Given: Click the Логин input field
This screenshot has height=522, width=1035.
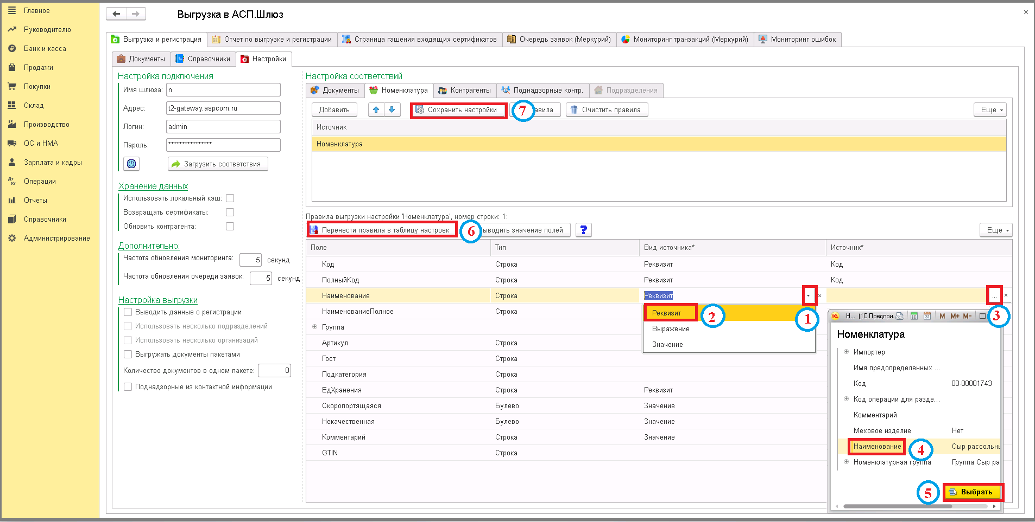Looking at the screenshot, I should [223, 127].
